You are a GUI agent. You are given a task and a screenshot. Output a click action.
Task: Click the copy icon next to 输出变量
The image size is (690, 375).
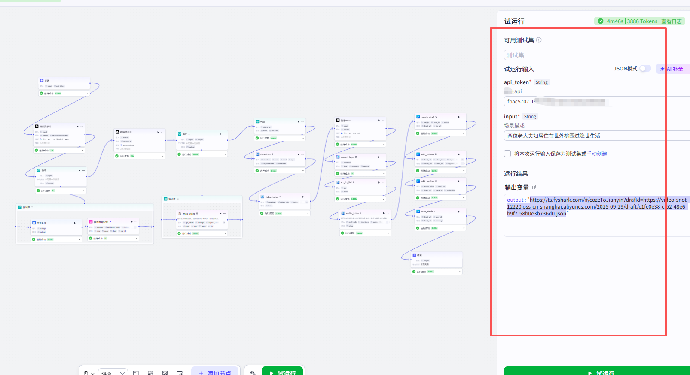tap(534, 187)
